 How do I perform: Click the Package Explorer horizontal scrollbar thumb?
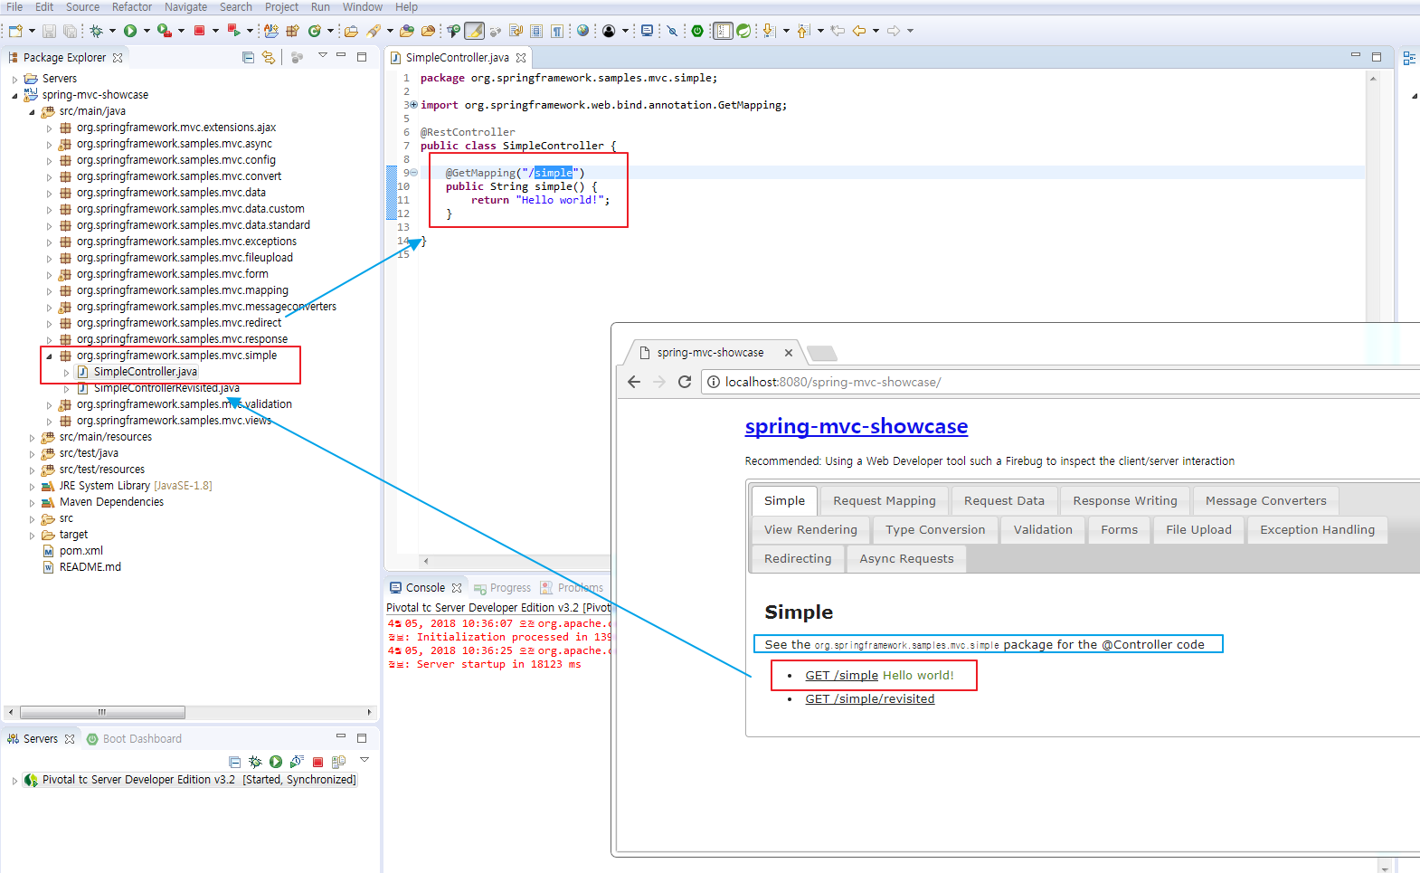point(102,712)
